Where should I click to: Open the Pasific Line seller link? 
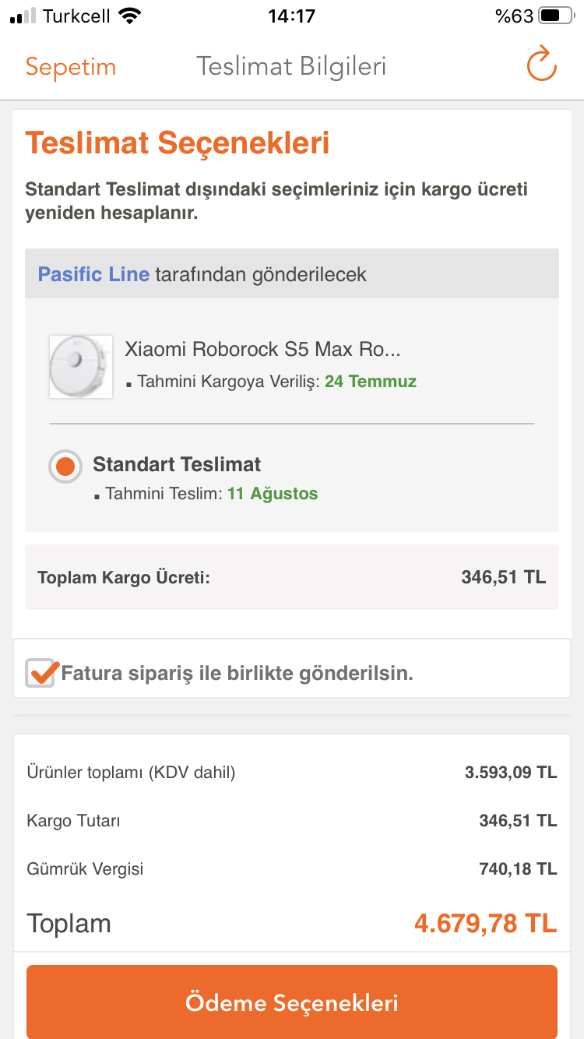(x=93, y=274)
